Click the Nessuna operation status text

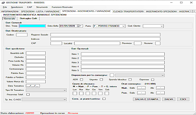click(73, 113)
